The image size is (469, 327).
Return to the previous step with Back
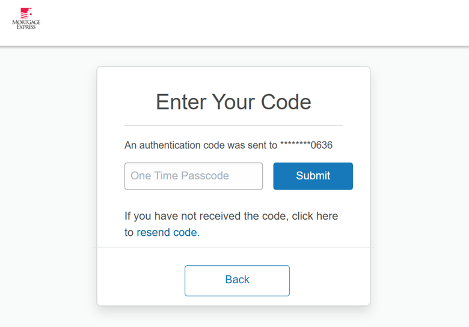pos(237,280)
